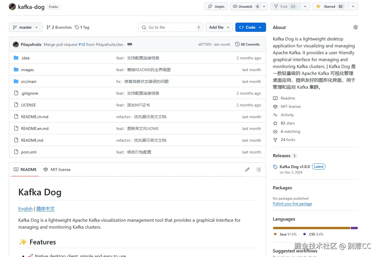Open the pom.xml file

(x=29, y=152)
